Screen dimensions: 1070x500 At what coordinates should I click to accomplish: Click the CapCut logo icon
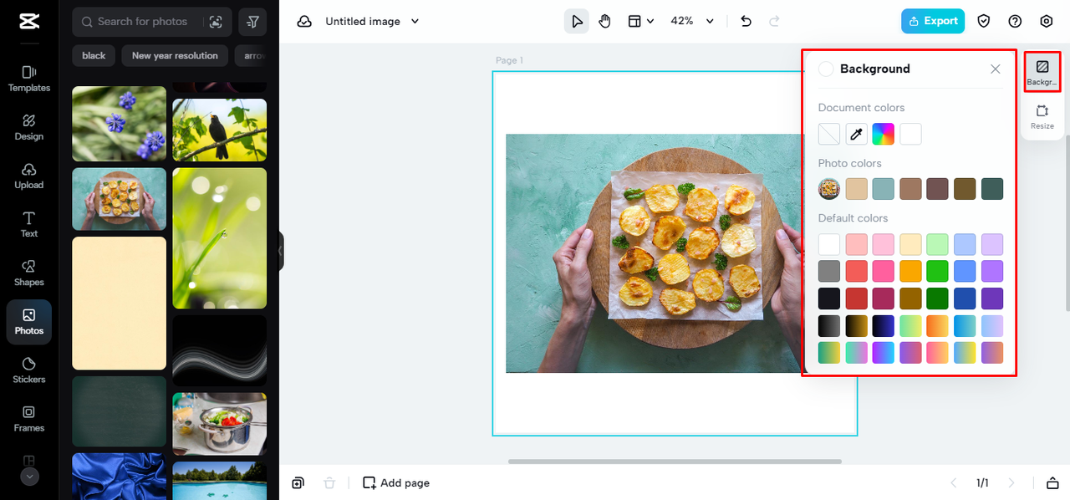(x=29, y=22)
